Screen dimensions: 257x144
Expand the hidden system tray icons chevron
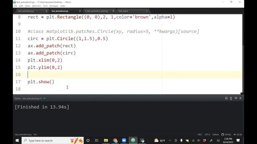tap(170, 140)
